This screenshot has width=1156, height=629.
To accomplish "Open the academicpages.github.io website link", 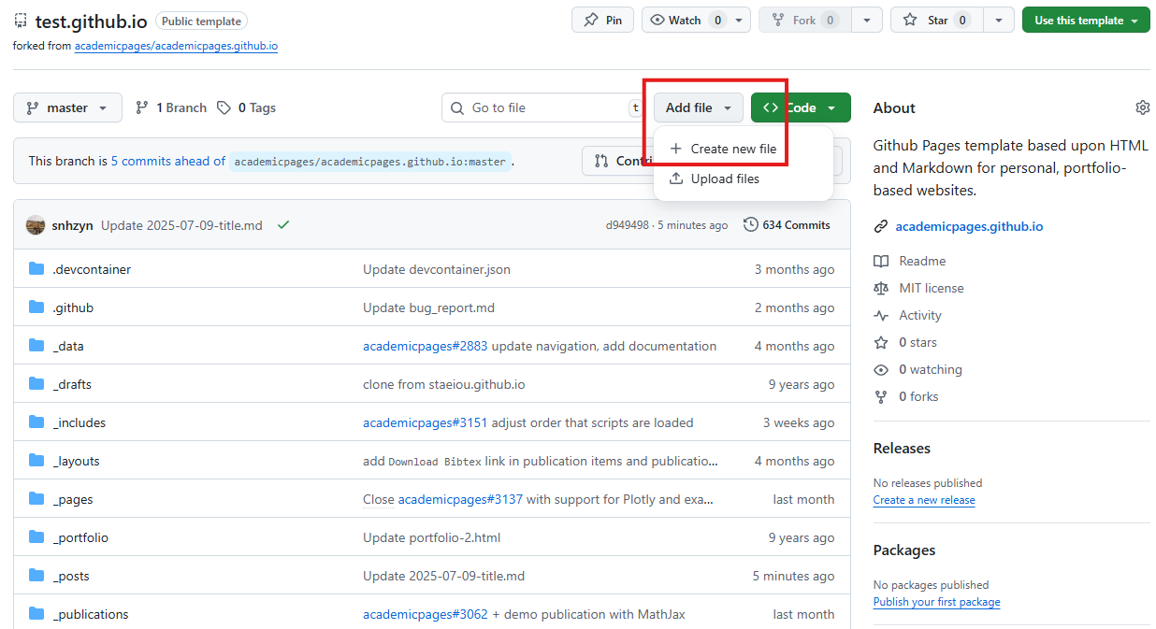I will [969, 226].
